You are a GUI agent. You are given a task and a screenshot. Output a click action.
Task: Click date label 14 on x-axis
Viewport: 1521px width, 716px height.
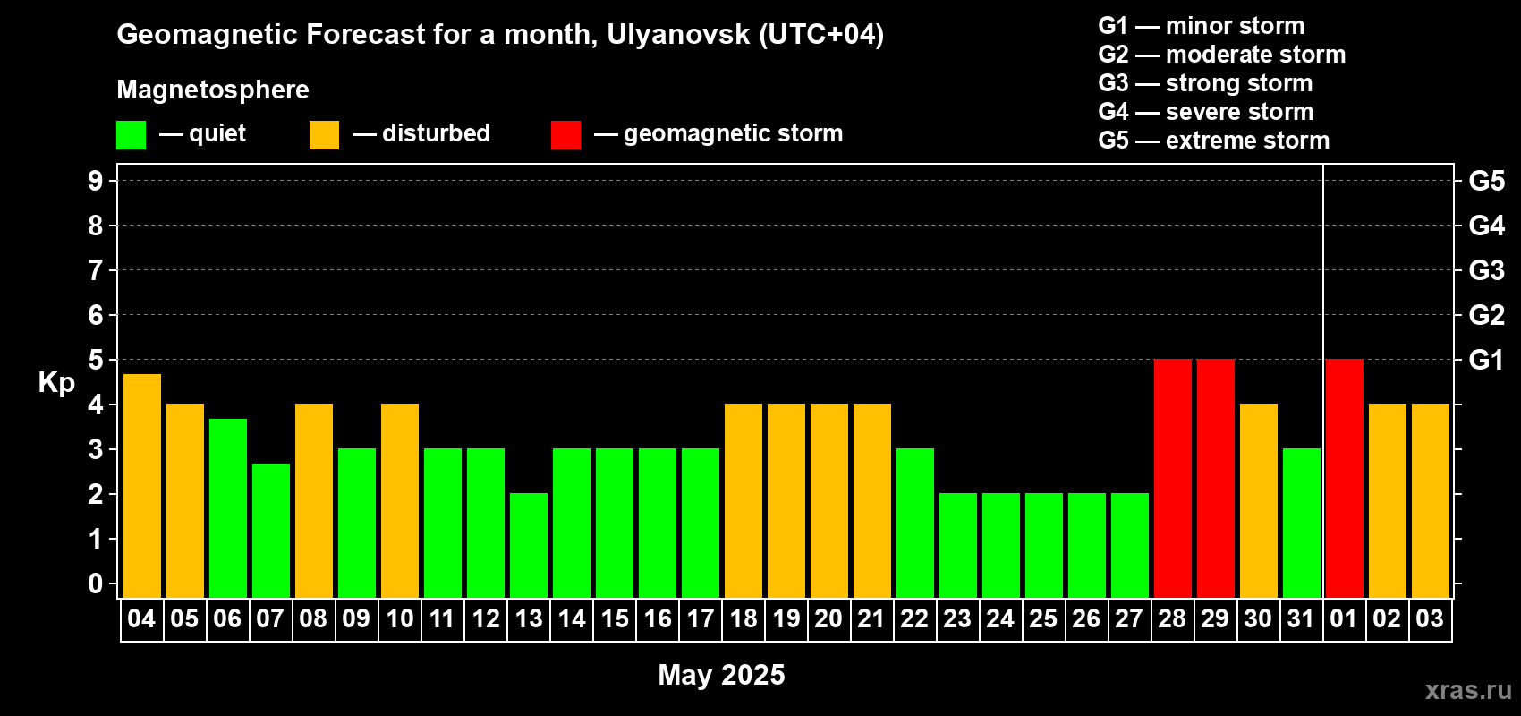pyautogui.click(x=571, y=619)
